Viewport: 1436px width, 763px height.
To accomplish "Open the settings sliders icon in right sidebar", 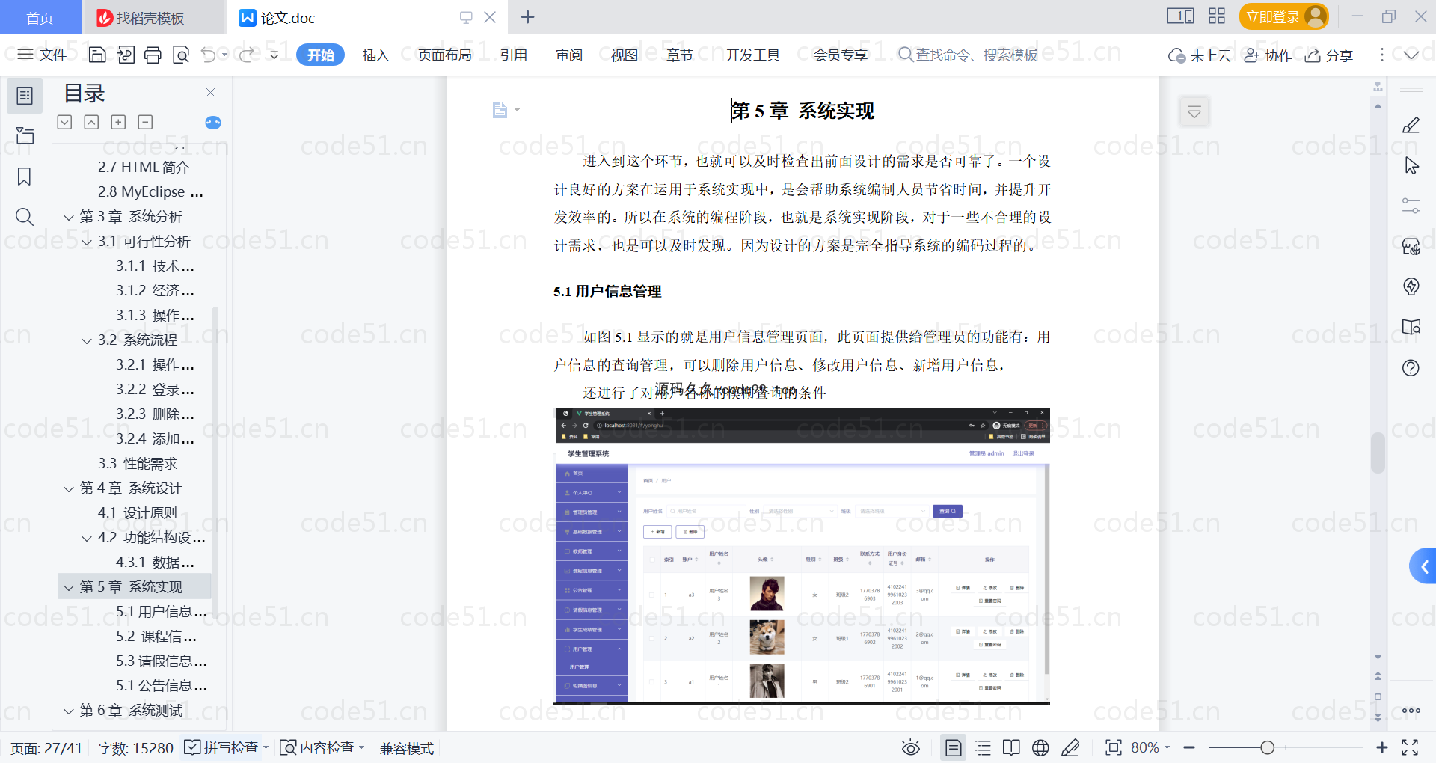I will click(1411, 206).
